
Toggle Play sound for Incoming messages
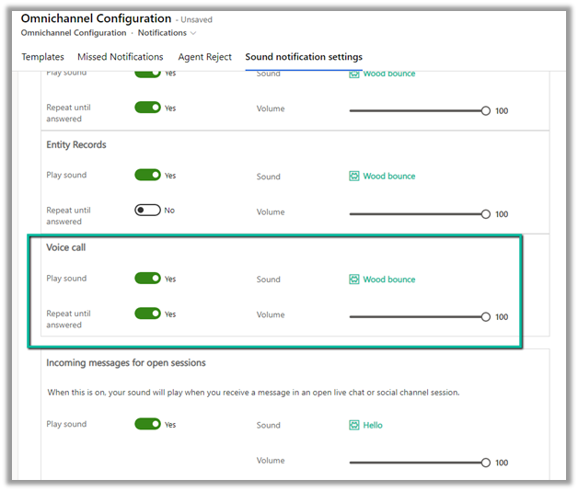[x=147, y=424]
